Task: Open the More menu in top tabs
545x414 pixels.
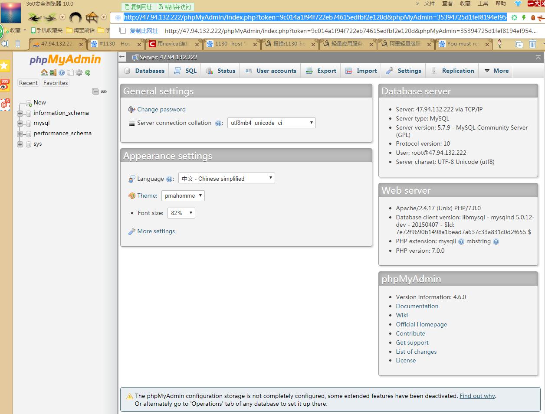Action: (x=496, y=71)
